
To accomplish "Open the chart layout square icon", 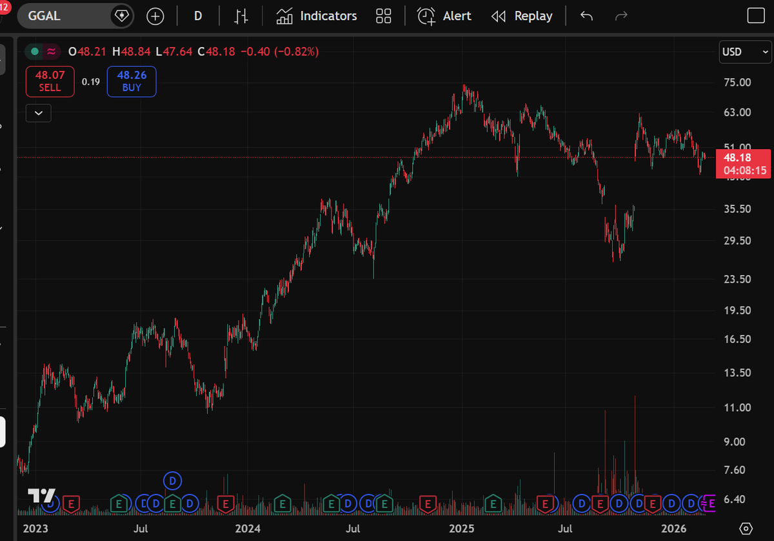I will pos(755,16).
